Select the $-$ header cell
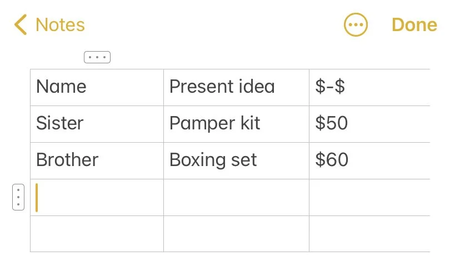This screenshot has width=460, height=261. [x=369, y=87]
